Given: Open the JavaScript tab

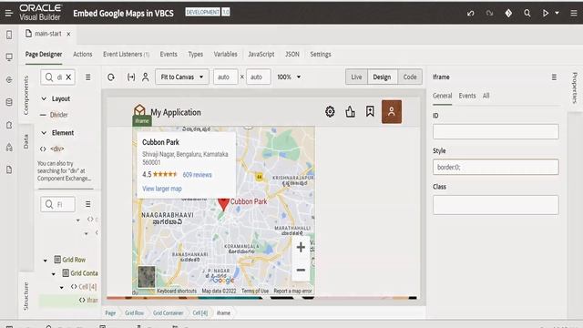Looking at the screenshot, I should 261,55.
